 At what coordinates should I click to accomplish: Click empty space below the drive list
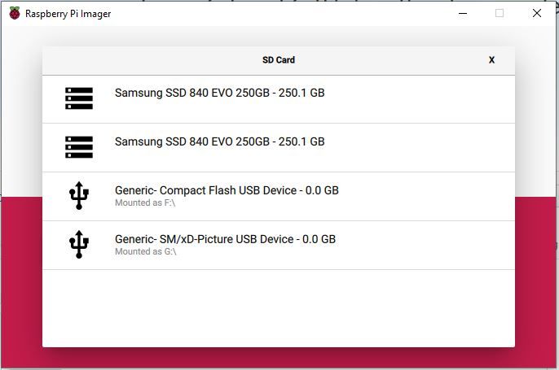278,309
